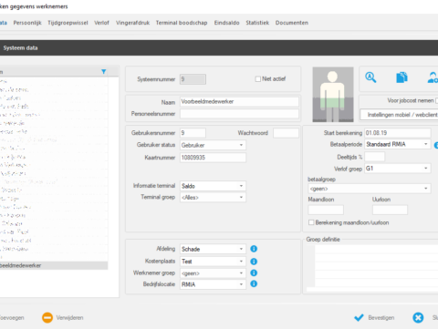Switch to the Documenten tab

click(292, 23)
